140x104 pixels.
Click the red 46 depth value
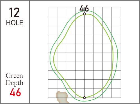coord(15,92)
